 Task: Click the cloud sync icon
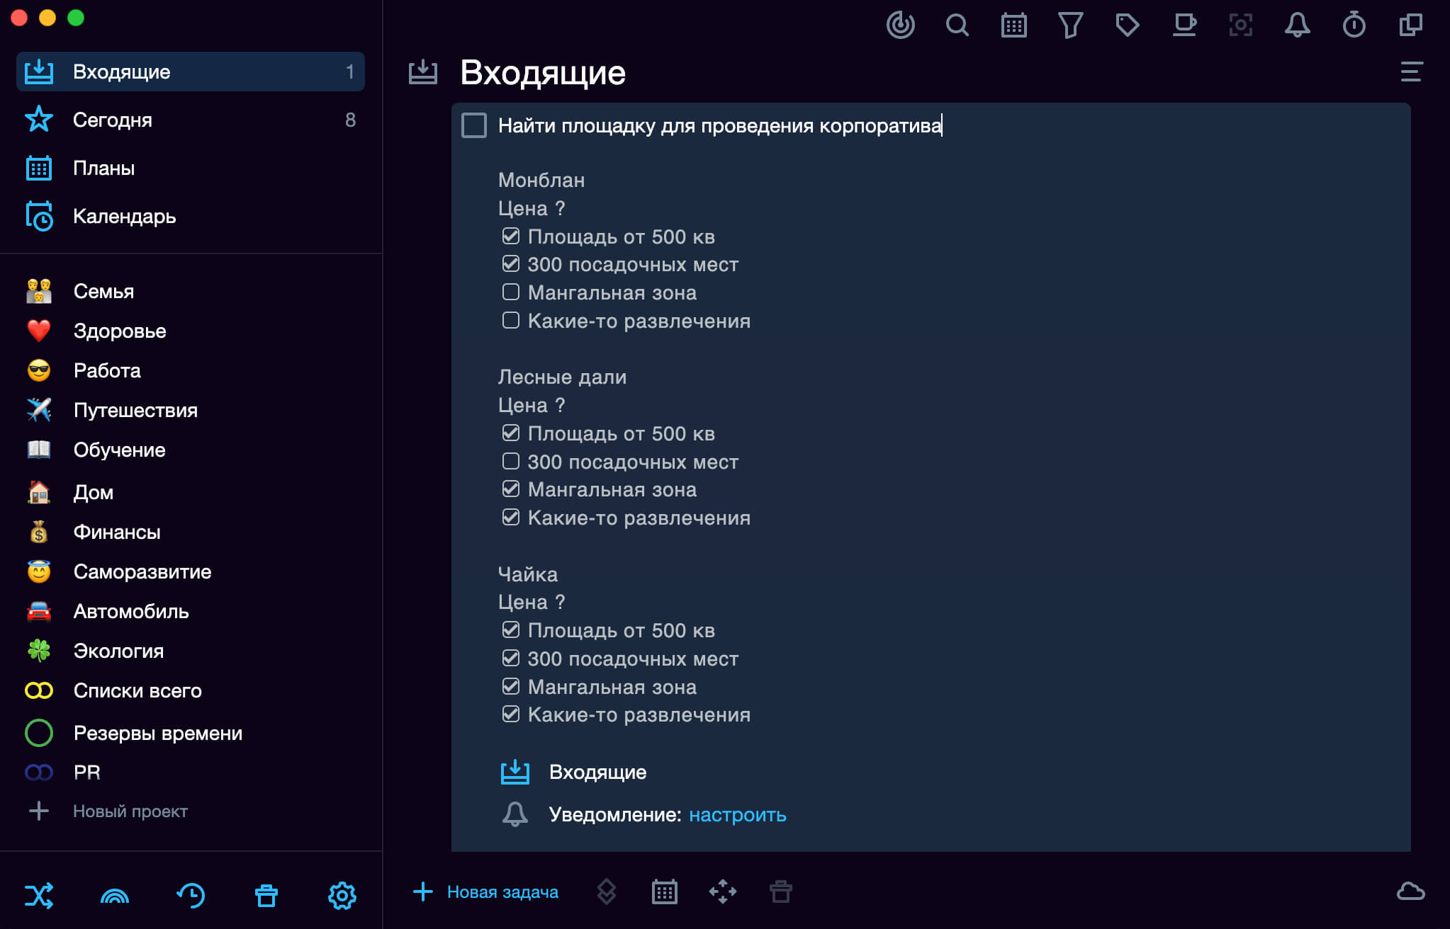1410,891
